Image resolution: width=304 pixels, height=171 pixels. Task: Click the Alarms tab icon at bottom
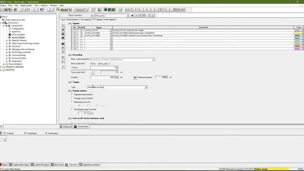coord(1,165)
